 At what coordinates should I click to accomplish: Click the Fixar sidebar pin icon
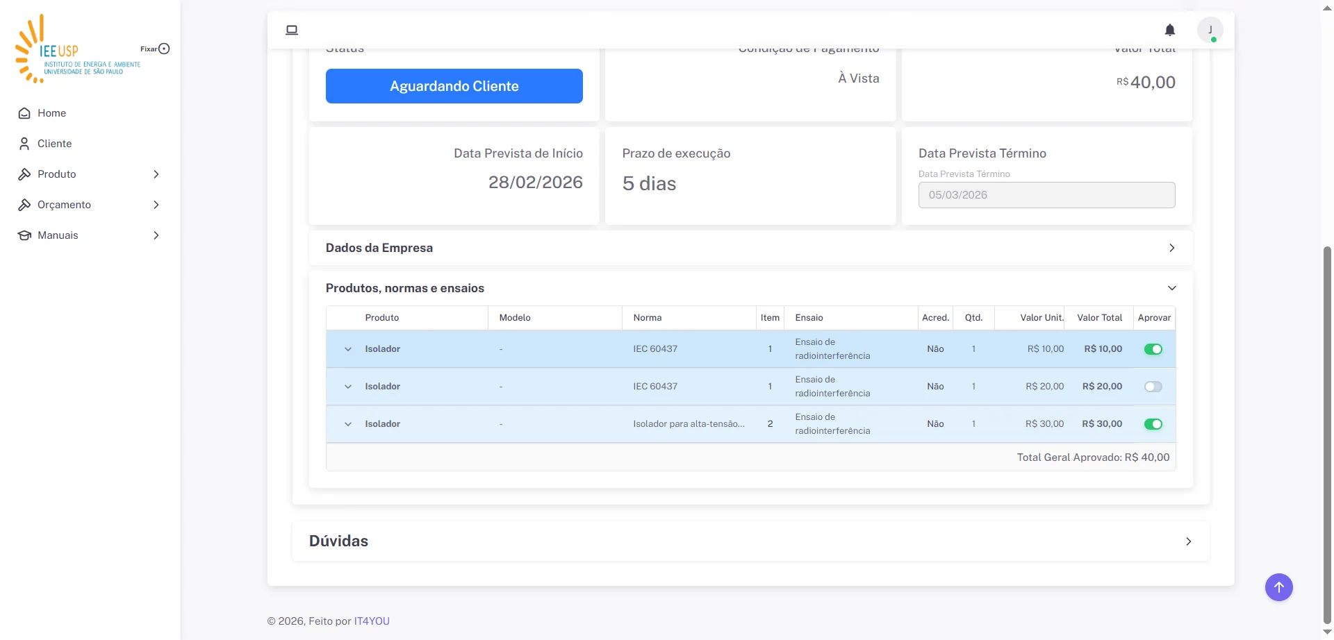(x=164, y=49)
